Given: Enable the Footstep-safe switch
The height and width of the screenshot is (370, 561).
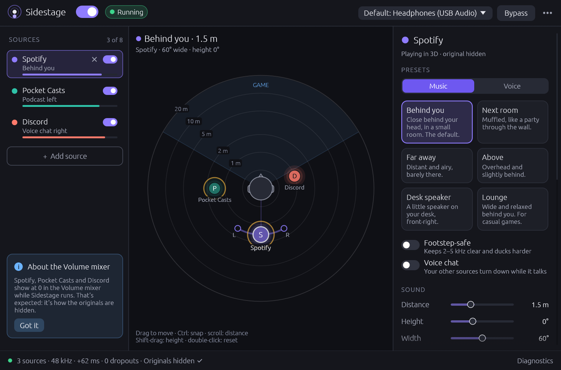Looking at the screenshot, I should coord(410,245).
